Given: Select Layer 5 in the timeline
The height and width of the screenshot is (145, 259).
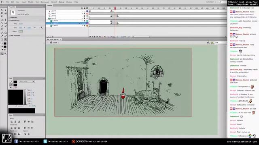Looking at the screenshot, I should point(55,21).
